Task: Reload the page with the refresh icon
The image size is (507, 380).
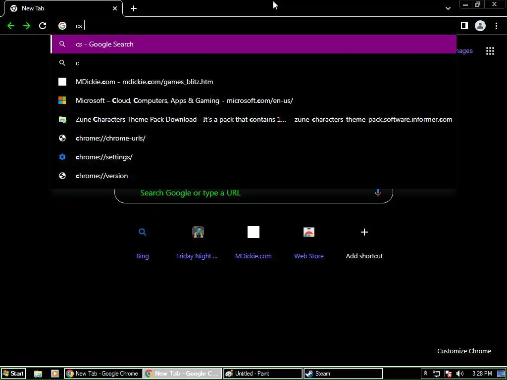Action: 43,26
